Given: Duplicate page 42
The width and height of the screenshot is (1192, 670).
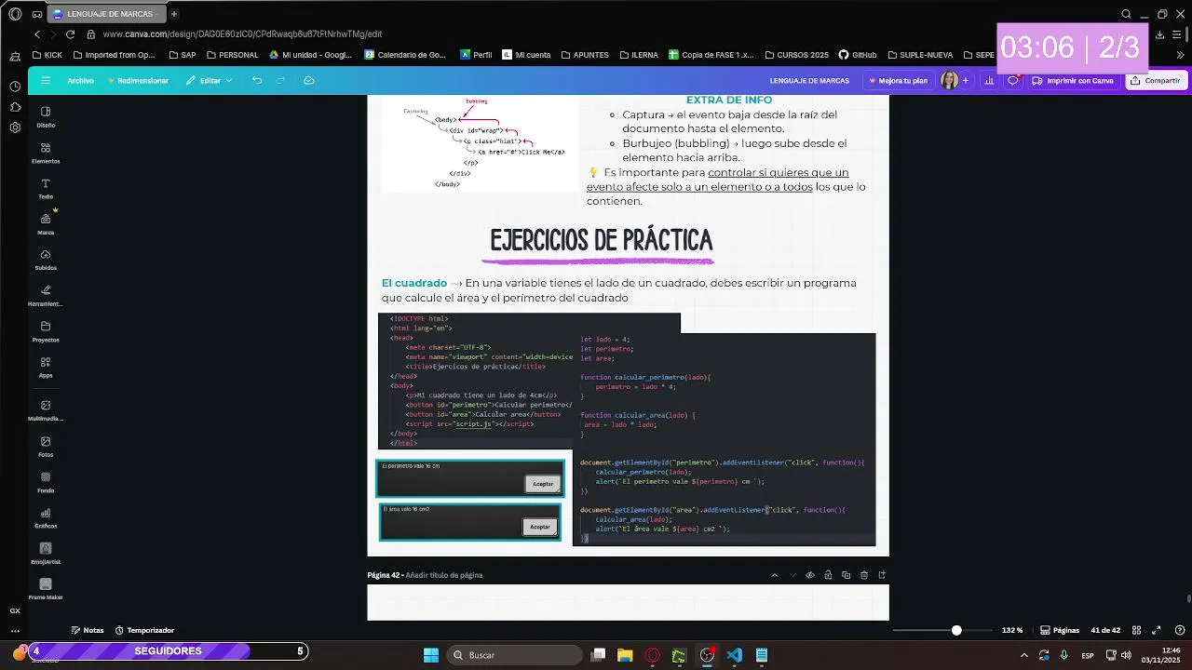Looking at the screenshot, I should (846, 575).
